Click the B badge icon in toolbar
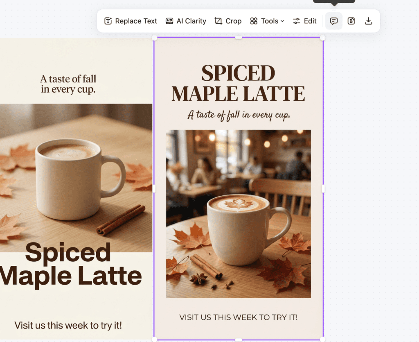The image size is (419, 342). [x=351, y=21]
